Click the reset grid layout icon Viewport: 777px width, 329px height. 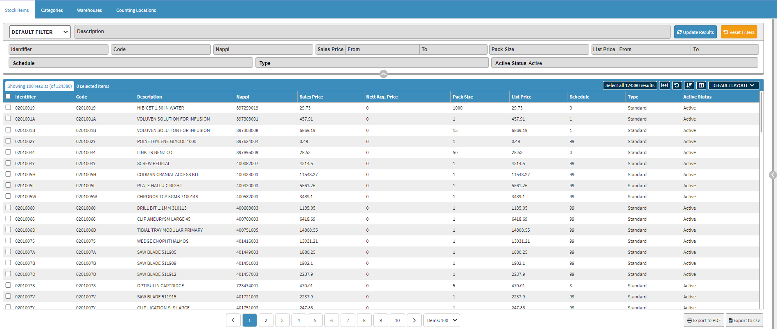[x=677, y=85]
